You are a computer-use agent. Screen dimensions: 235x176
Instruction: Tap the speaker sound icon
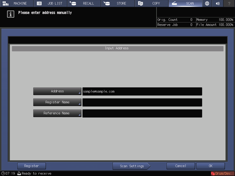pos(218,3)
